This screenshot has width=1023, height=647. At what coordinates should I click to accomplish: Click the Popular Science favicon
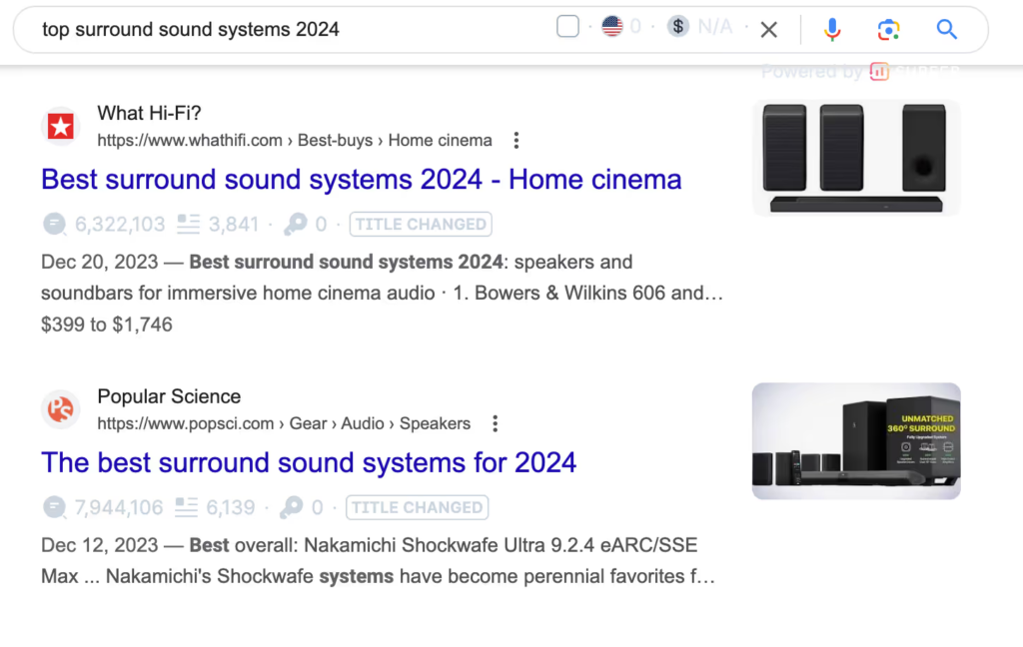click(61, 409)
